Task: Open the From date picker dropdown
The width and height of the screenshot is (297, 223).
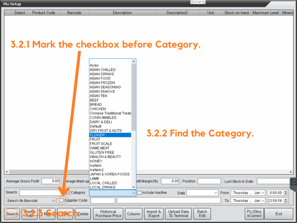Action: (262, 193)
